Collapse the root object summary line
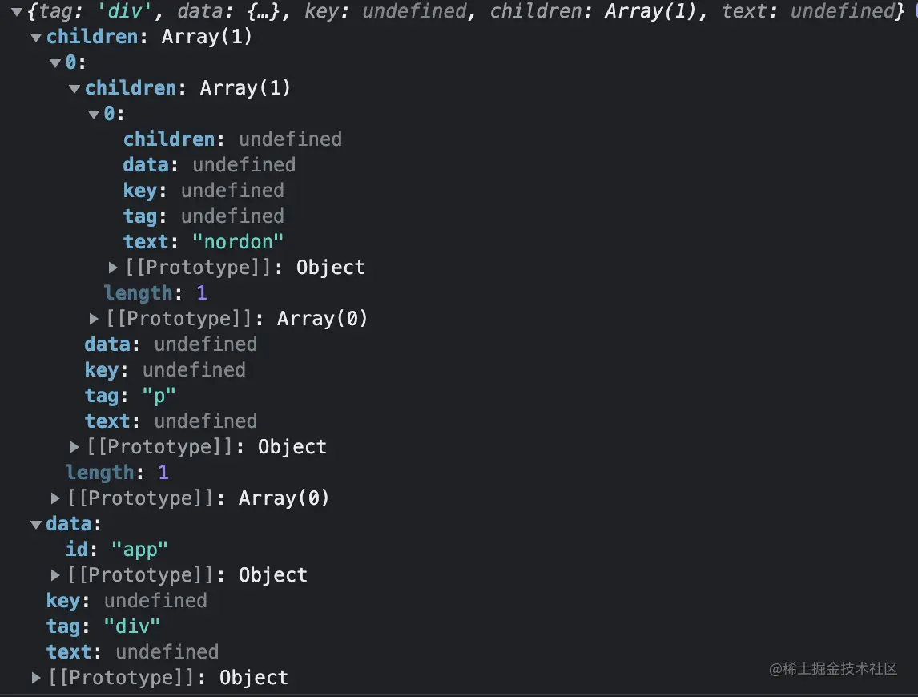Screen dimensions: 918x697 click(17, 12)
